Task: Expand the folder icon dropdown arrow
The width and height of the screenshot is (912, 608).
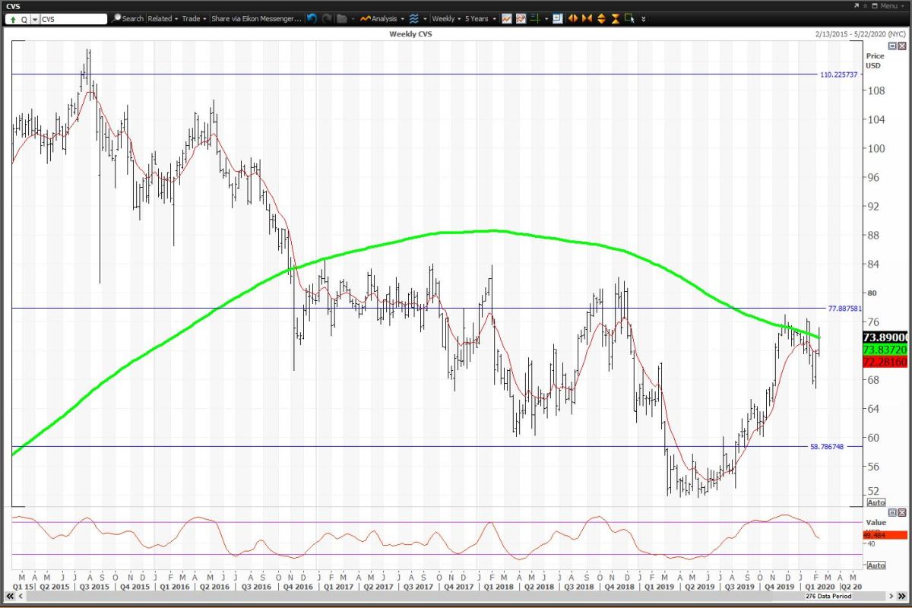Action: tap(353, 19)
